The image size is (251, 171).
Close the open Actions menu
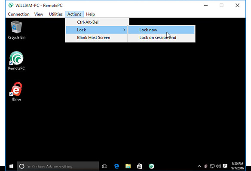click(x=74, y=14)
